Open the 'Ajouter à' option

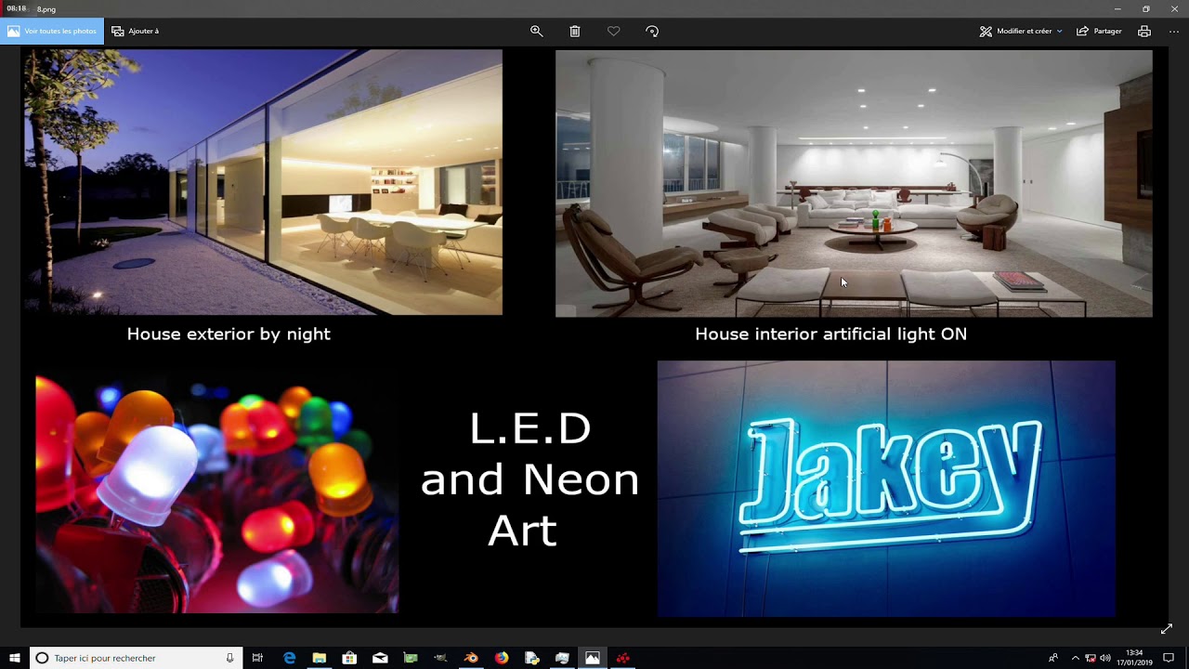click(x=136, y=31)
